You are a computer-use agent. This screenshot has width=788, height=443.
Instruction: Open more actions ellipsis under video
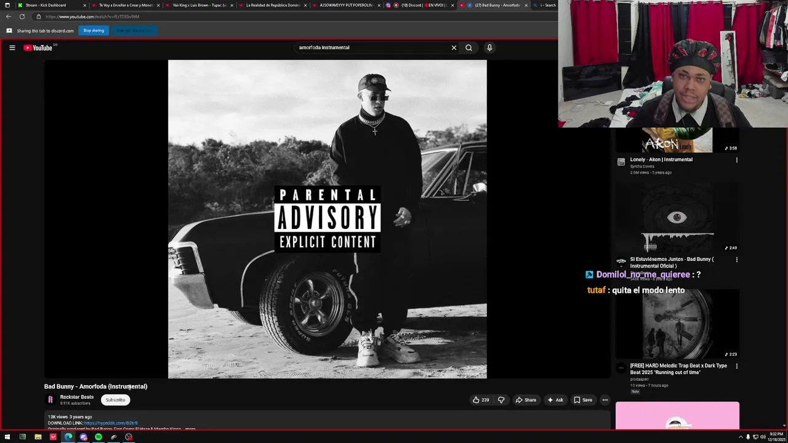click(605, 400)
